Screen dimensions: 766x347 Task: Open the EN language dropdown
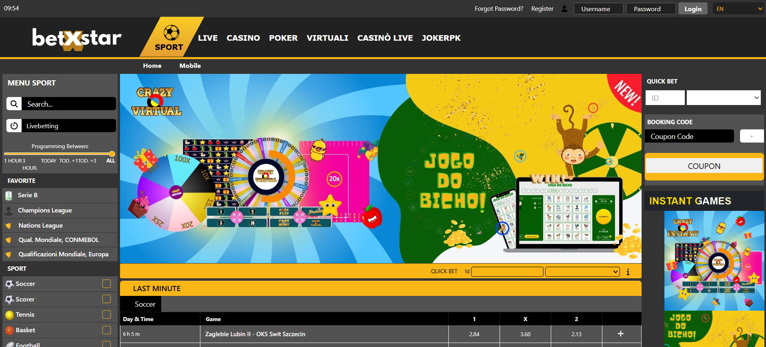[x=739, y=9]
